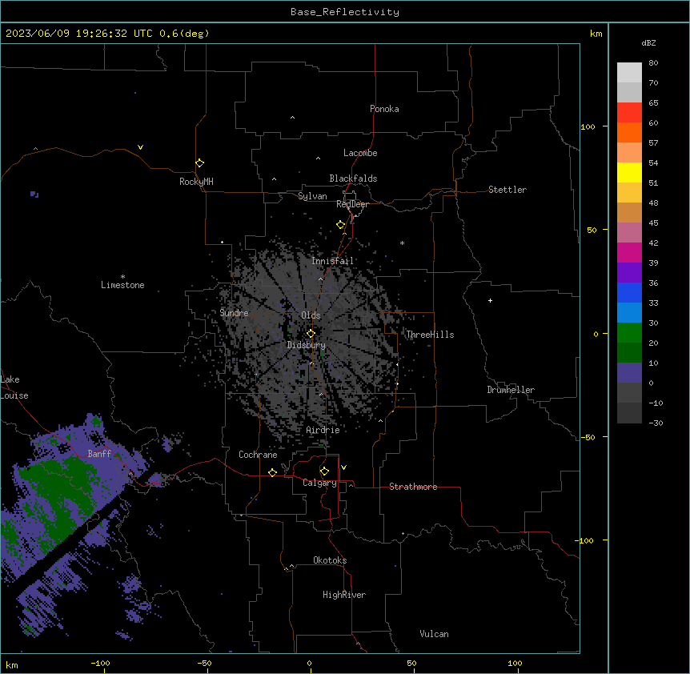Image resolution: width=690 pixels, height=674 pixels.
Task: Select the 60 dBZ orange swatch
Action: click(629, 132)
